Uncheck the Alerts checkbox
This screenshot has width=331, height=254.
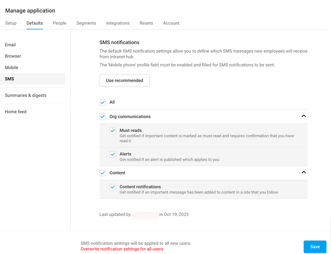(x=112, y=154)
